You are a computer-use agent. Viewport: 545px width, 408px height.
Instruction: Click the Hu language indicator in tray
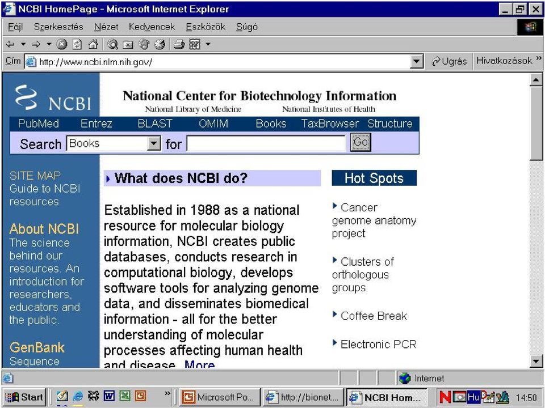(473, 397)
